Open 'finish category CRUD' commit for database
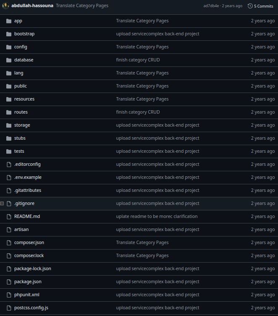278x316 pixels. click(x=138, y=60)
